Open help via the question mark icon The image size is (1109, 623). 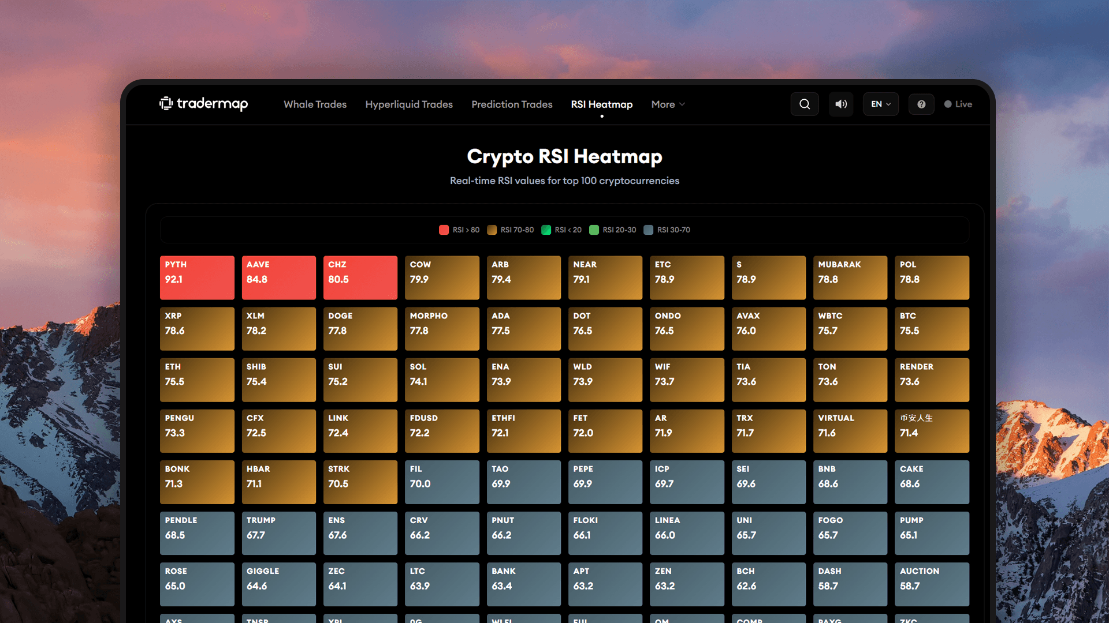(x=921, y=104)
